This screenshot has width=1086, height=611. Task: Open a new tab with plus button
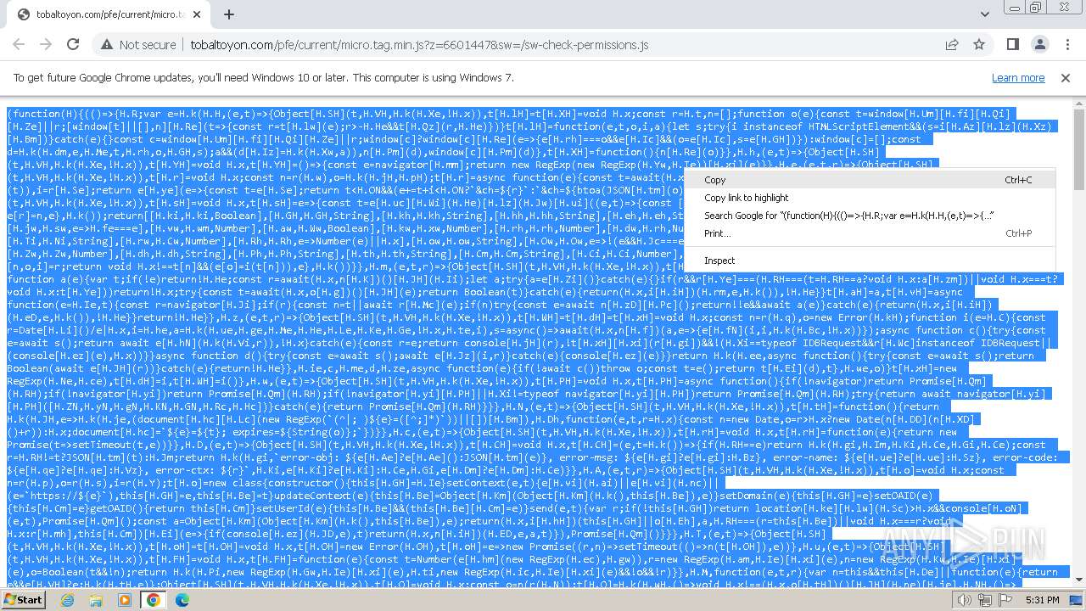229,14
